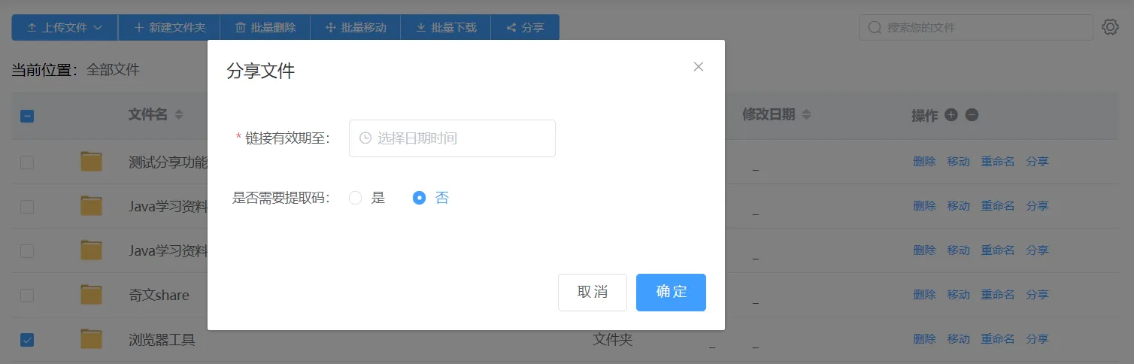Sort by 修改日期 using the sort arrows

806,115
